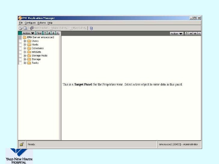219x164 pixels.
Task: Select the Schedules tree item
Action: tap(38, 48)
